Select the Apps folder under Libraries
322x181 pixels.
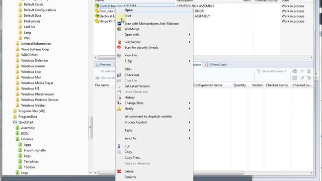pos(27,145)
